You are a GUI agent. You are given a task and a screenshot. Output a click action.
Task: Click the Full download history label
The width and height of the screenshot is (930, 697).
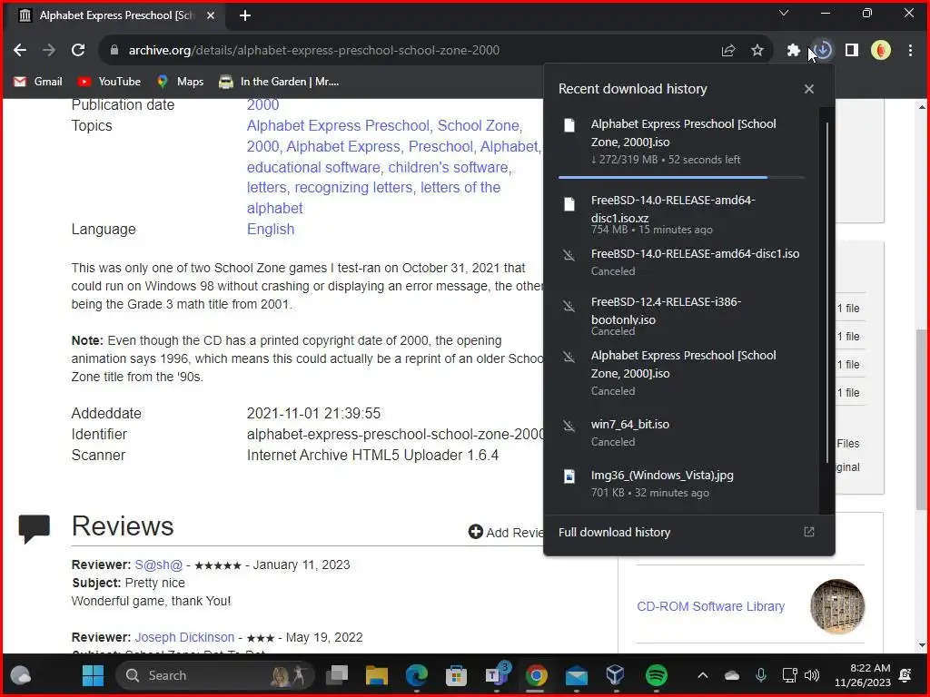coord(614,532)
